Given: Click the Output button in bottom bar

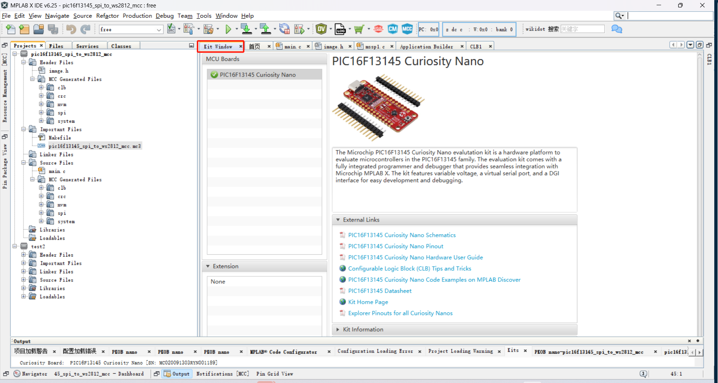Looking at the screenshot, I should click(x=177, y=374).
